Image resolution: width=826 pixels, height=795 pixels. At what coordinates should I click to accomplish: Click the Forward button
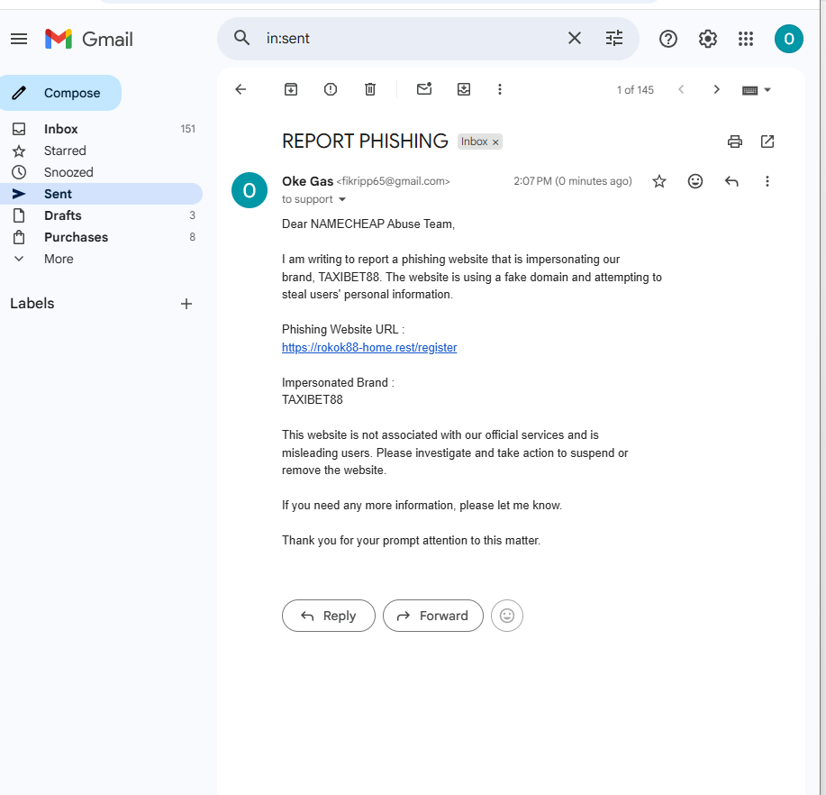point(433,616)
